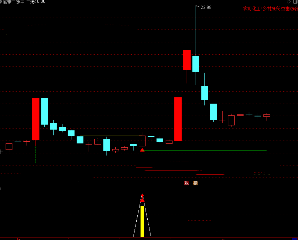Select the 22.98 high price label
Image resolution: width=298 pixels, height=240 pixels.
[x=206, y=7]
